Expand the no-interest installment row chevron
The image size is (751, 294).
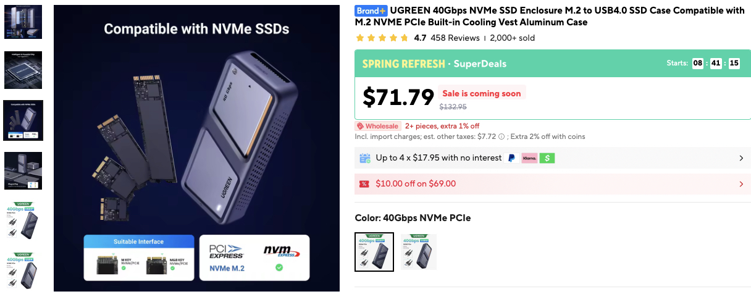pyautogui.click(x=741, y=158)
